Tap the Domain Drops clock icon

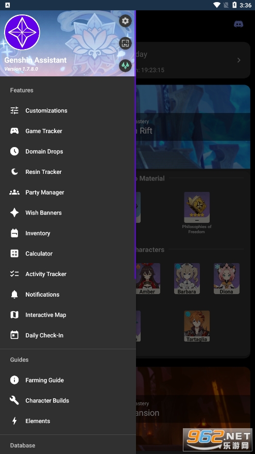click(x=14, y=151)
